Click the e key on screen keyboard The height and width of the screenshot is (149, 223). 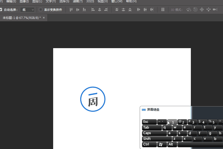(x=188, y=128)
